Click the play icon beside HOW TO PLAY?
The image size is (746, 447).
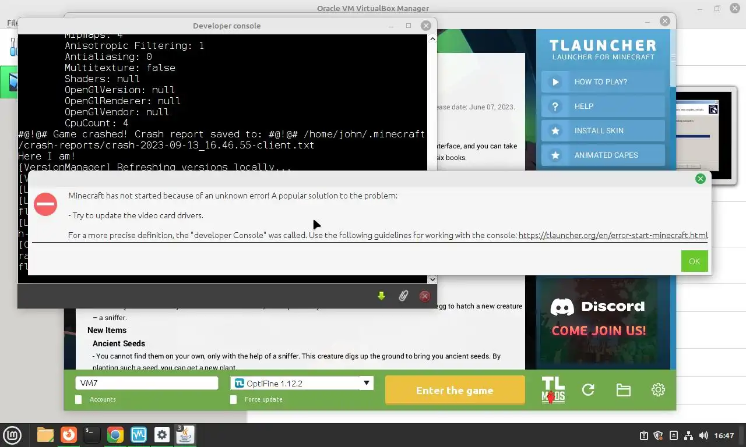(555, 82)
